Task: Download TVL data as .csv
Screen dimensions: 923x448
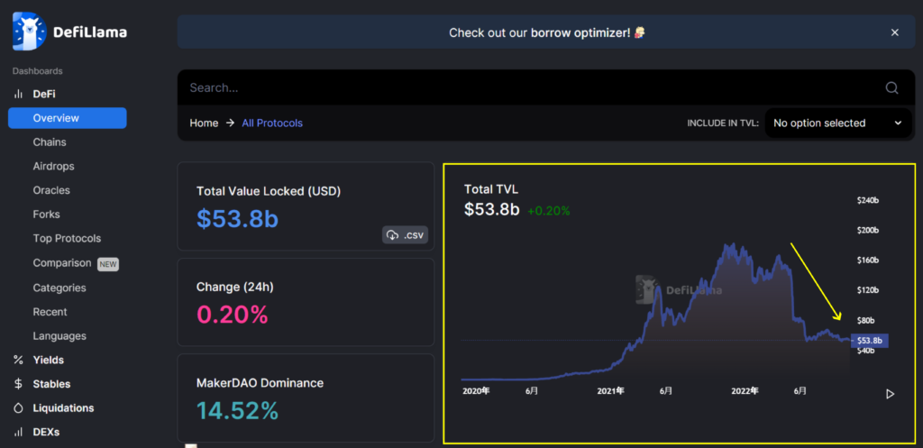Action: click(405, 235)
